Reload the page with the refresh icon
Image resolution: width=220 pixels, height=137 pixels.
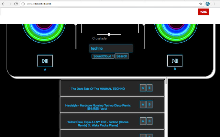click(16, 4)
